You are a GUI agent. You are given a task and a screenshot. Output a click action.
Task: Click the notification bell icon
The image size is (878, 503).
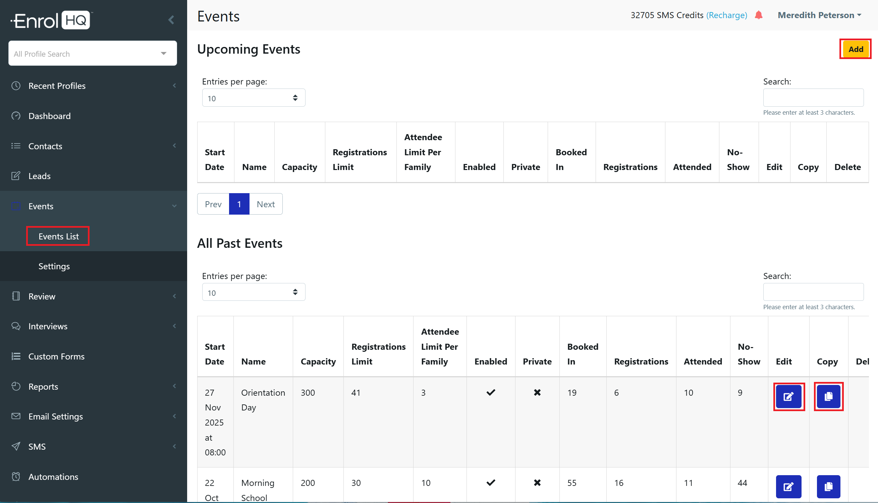759,15
